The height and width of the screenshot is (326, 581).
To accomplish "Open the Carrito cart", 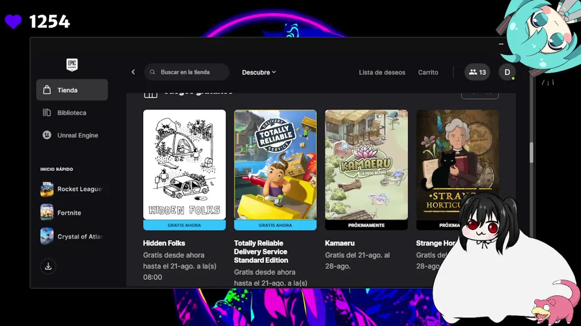I will coord(428,72).
